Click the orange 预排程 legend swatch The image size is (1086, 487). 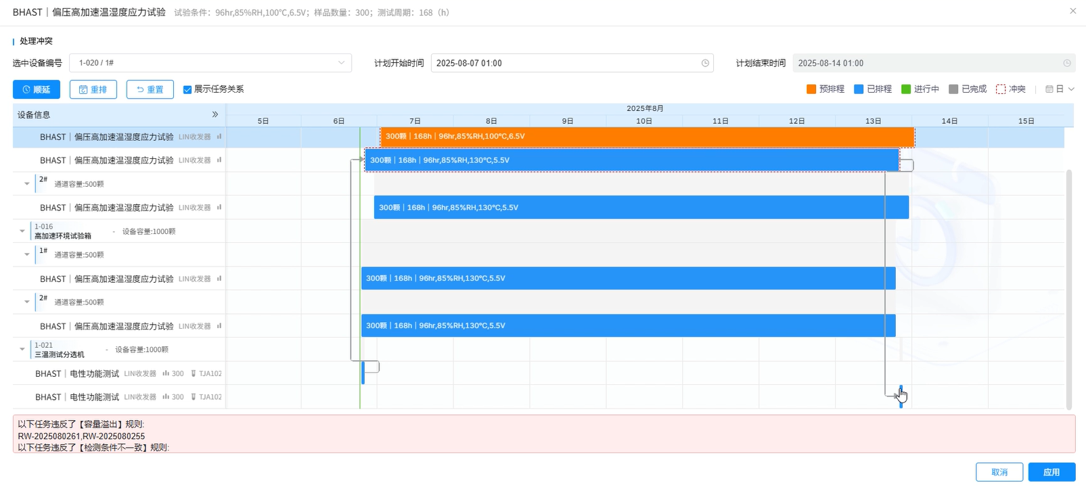[x=811, y=89]
